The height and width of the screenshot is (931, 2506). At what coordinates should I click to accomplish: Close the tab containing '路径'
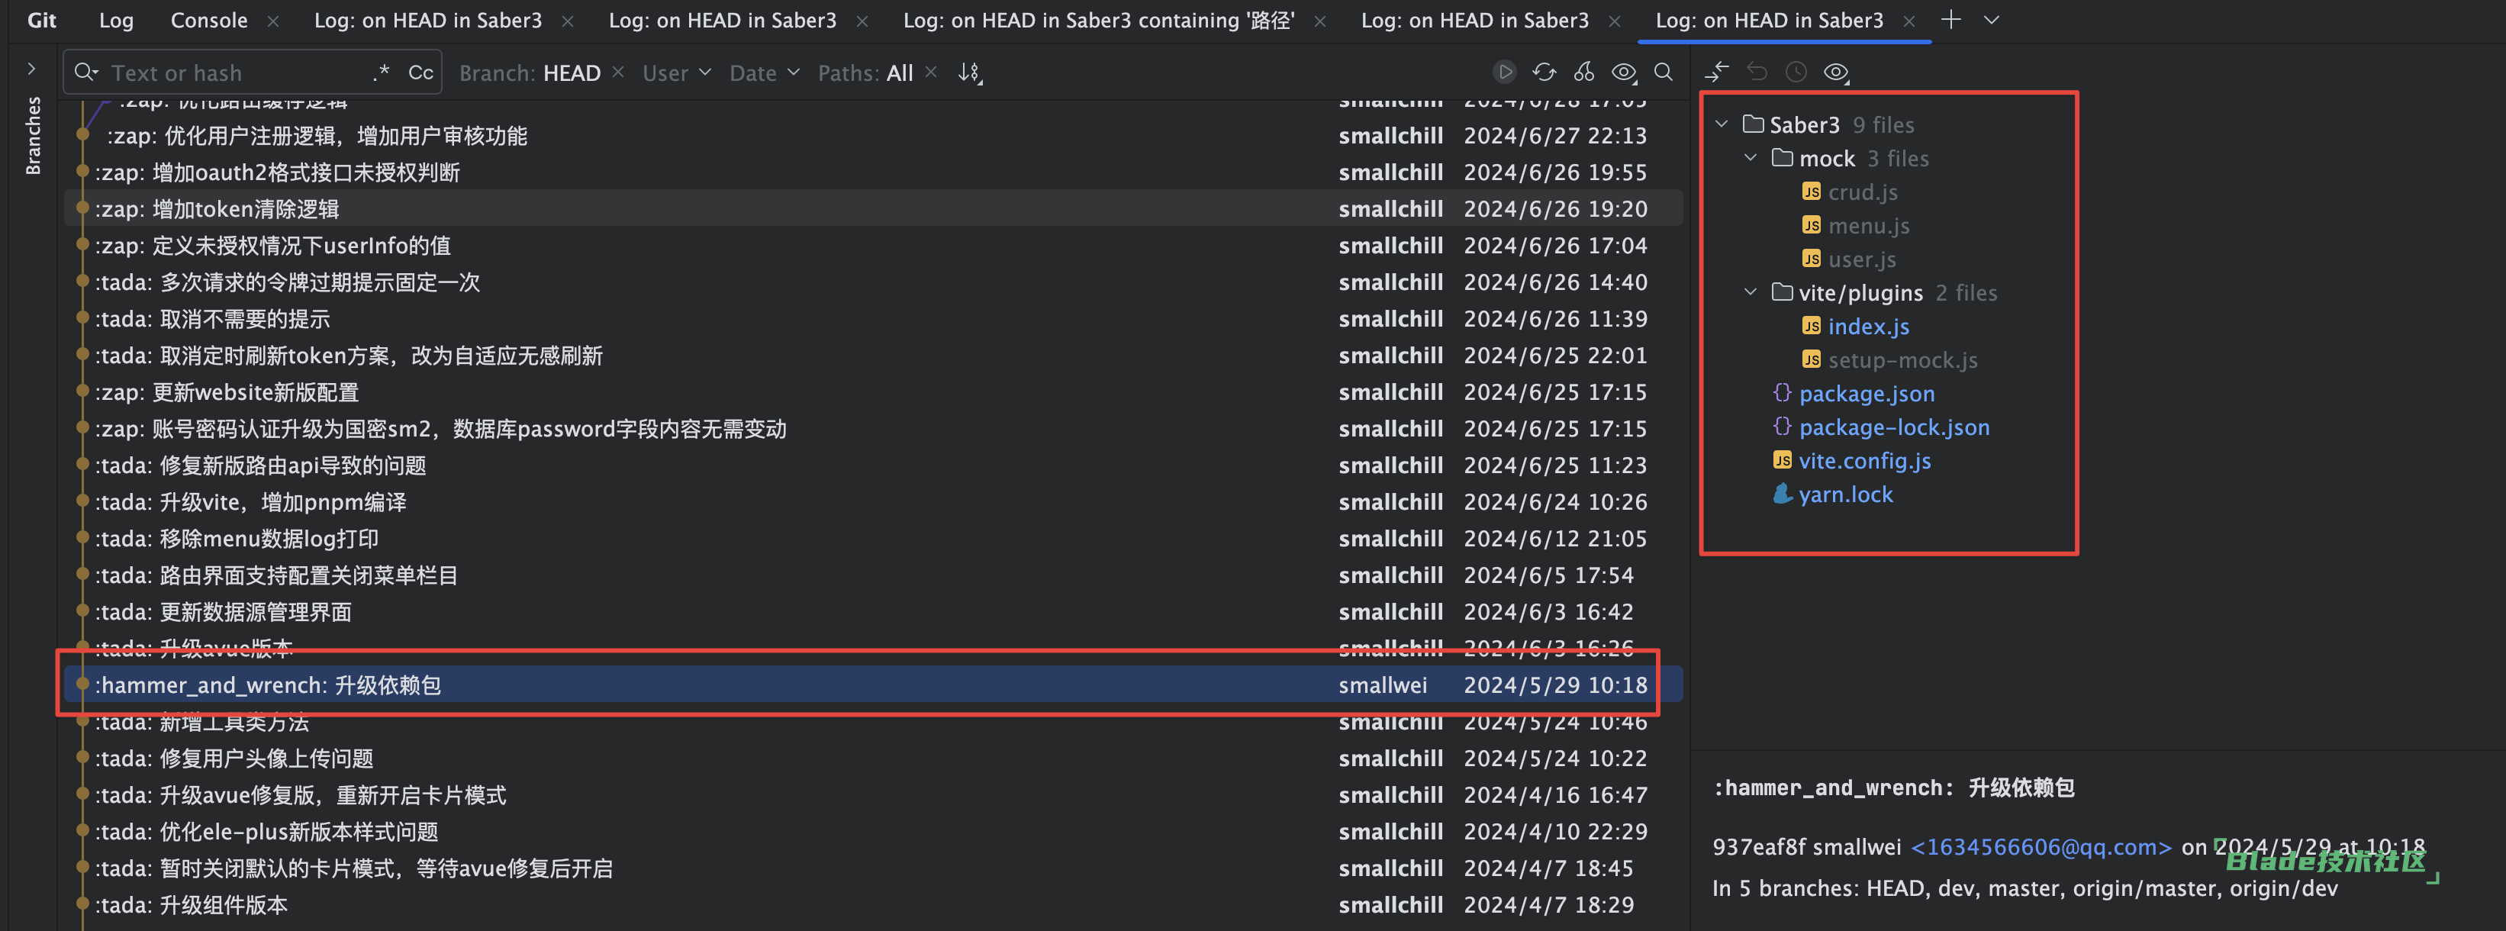[1319, 21]
